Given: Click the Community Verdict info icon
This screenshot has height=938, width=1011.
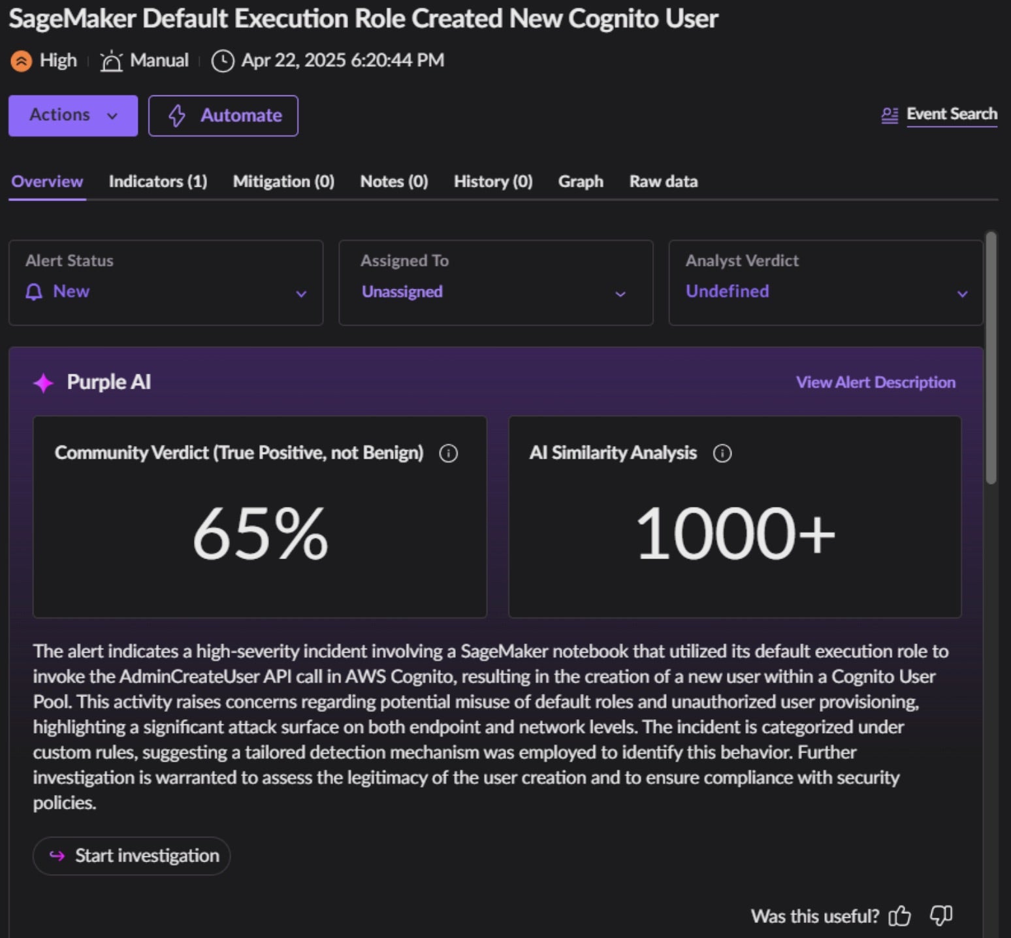Looking at the screenshot, I should [x=449, y=453].
